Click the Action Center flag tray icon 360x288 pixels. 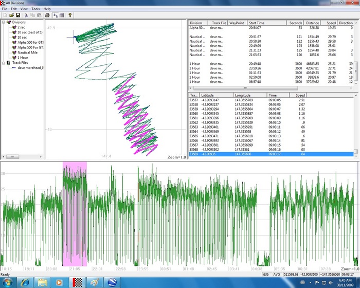pos(317,282)
